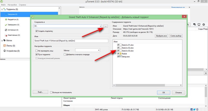The width and height of the screenshot is (208, 111).
Task: Expand the Redist folder tree
Action: (115, 54)
